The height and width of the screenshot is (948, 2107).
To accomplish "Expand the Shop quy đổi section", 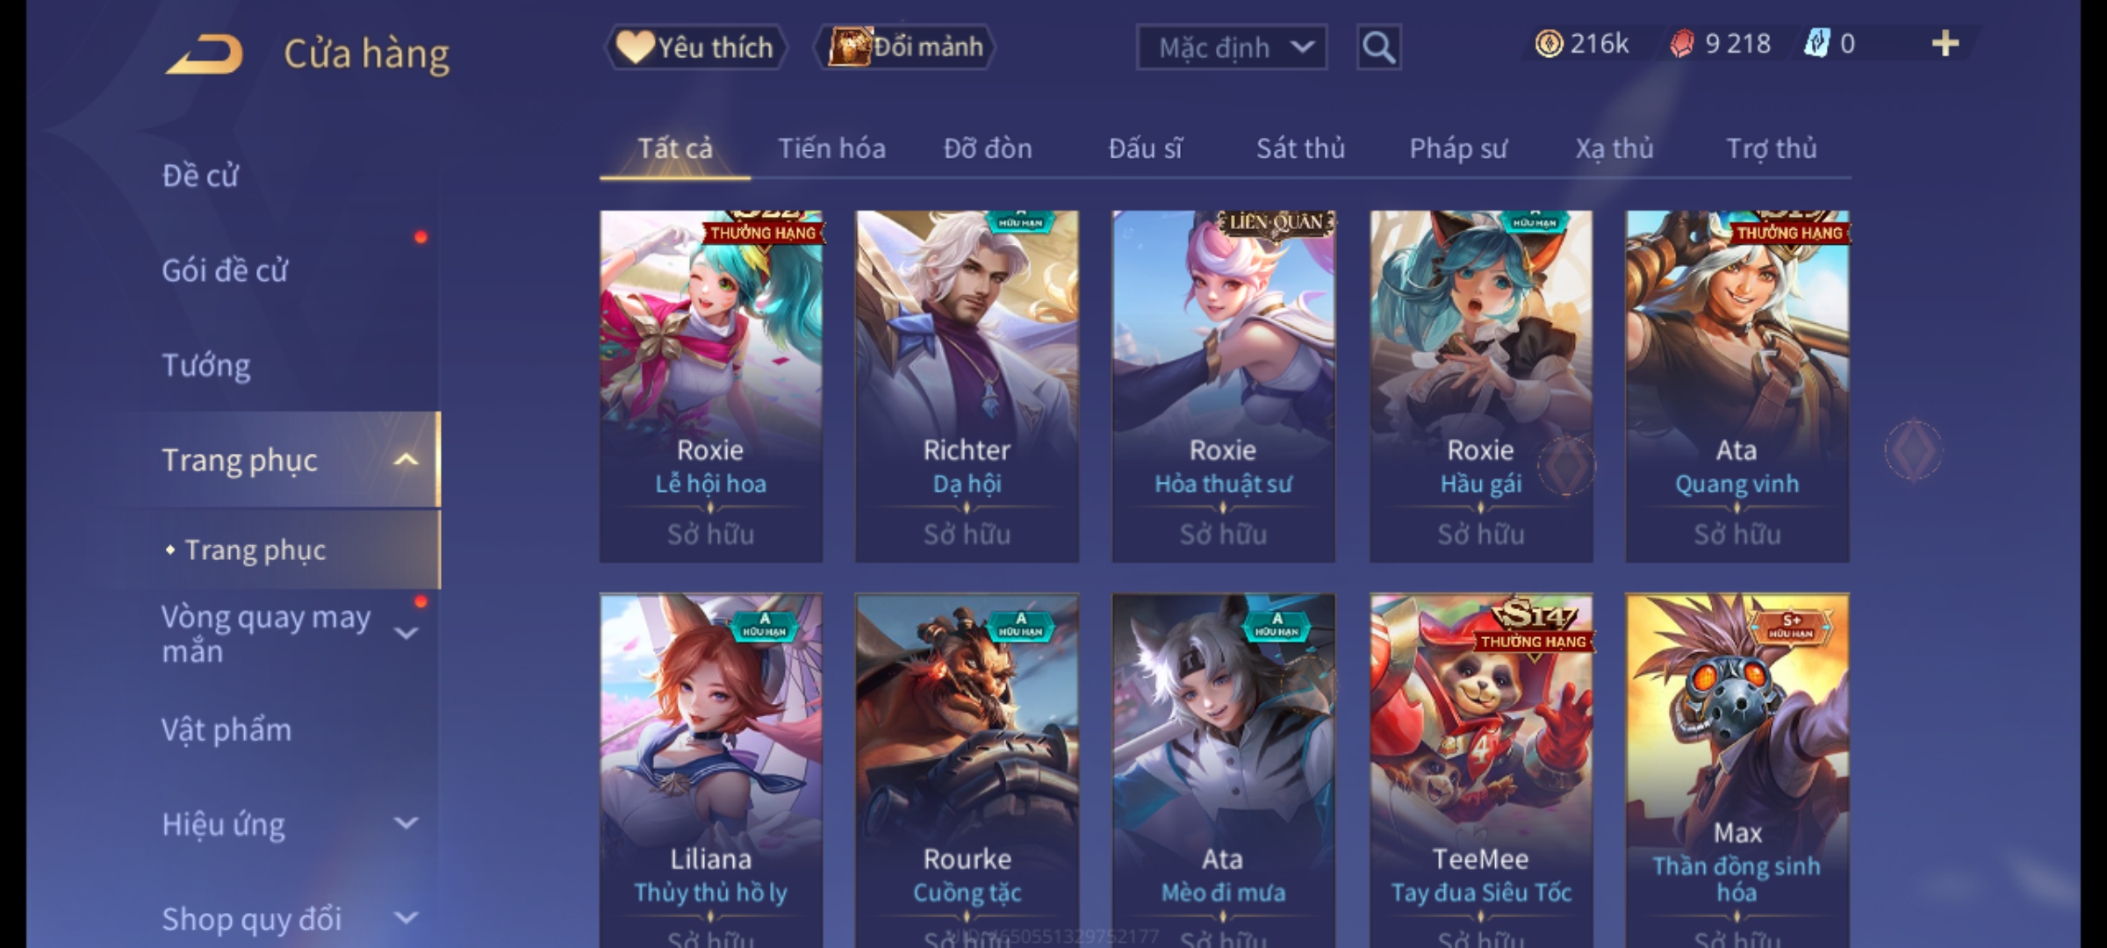I will (406, 918).
